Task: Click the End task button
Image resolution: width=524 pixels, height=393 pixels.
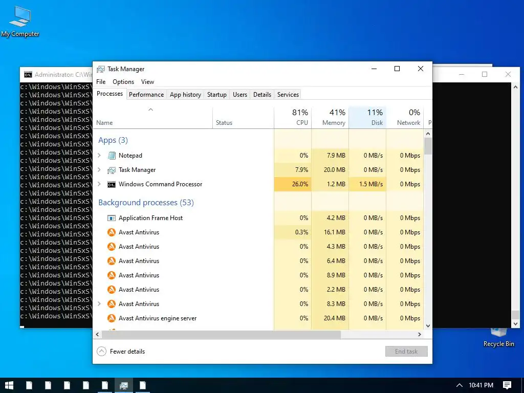Action: pos(406,352)
